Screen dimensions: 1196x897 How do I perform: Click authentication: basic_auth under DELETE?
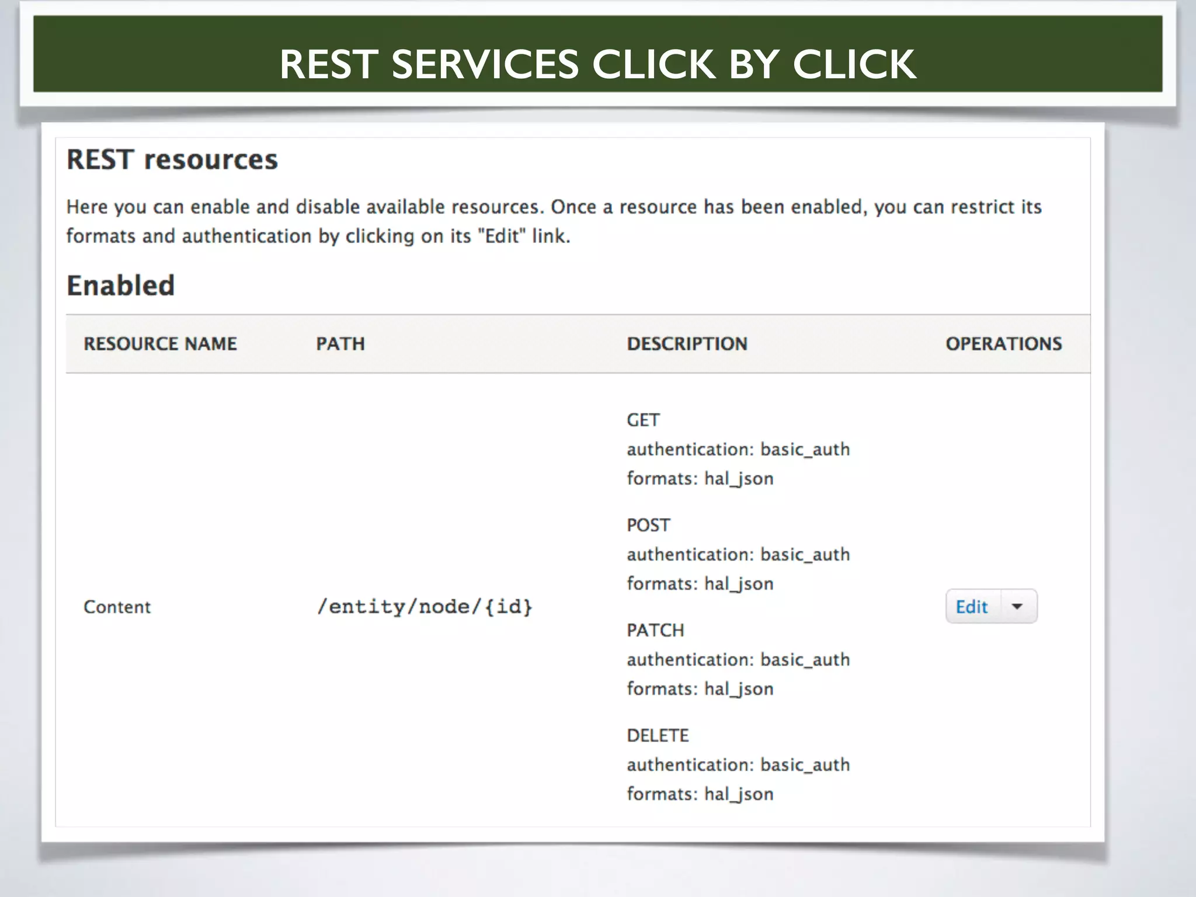738,764
